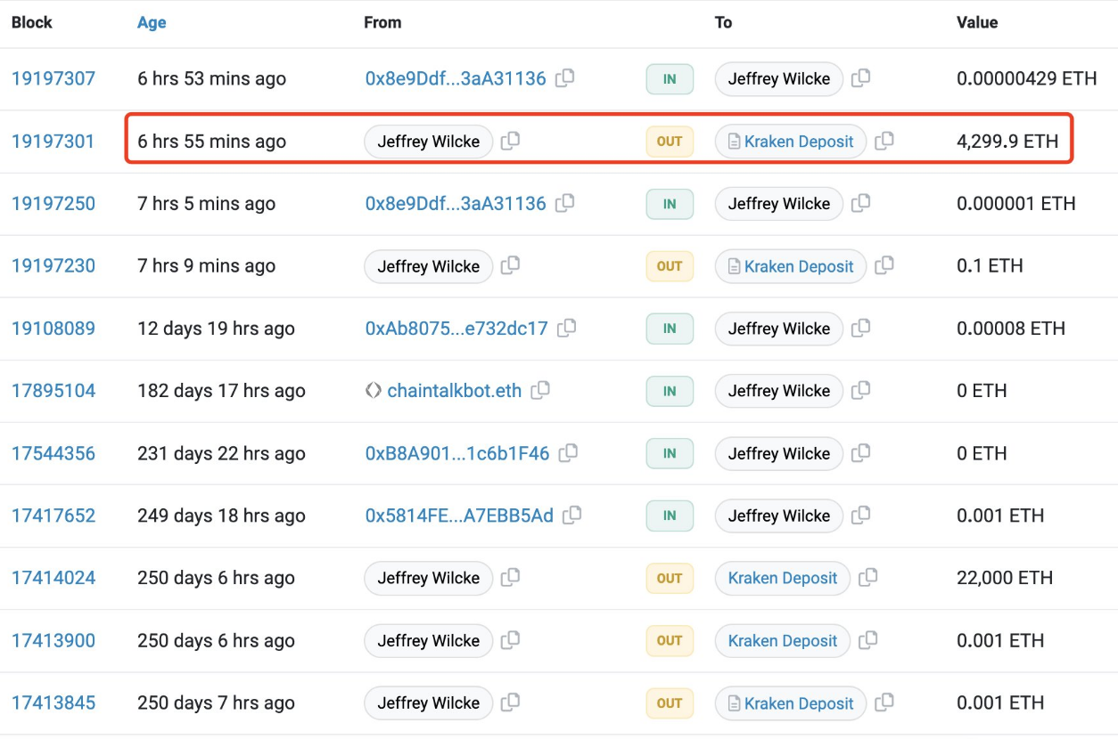The image size is (1118, 739).
Task: Copy 0x5814FE...A7EBB5Ad address
Action: pos(572,515)
